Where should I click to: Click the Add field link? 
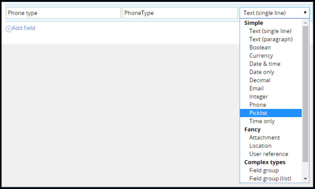[x=23, y=28]
